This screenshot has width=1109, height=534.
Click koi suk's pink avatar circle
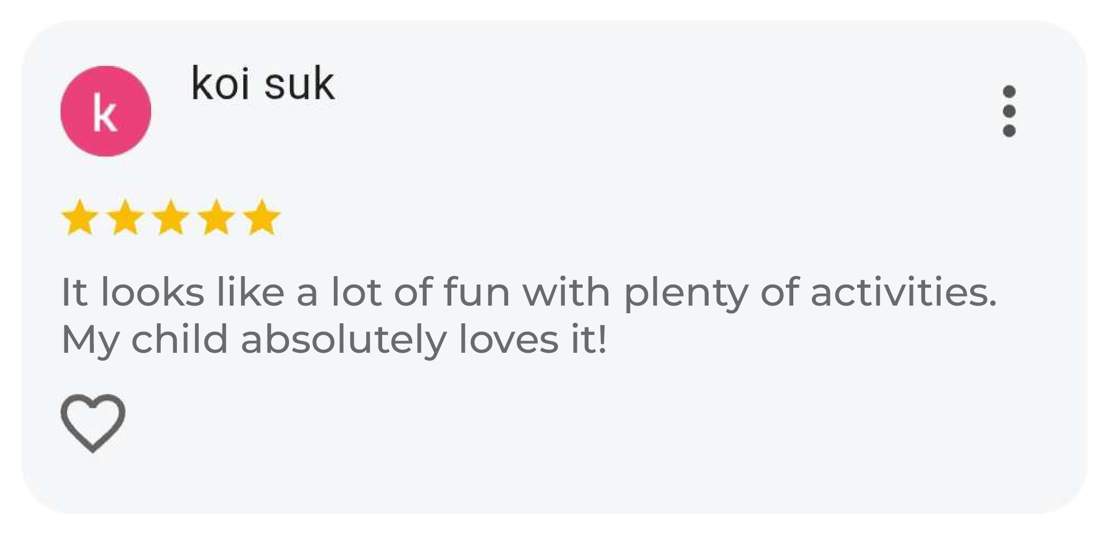(x=106, y=111)
